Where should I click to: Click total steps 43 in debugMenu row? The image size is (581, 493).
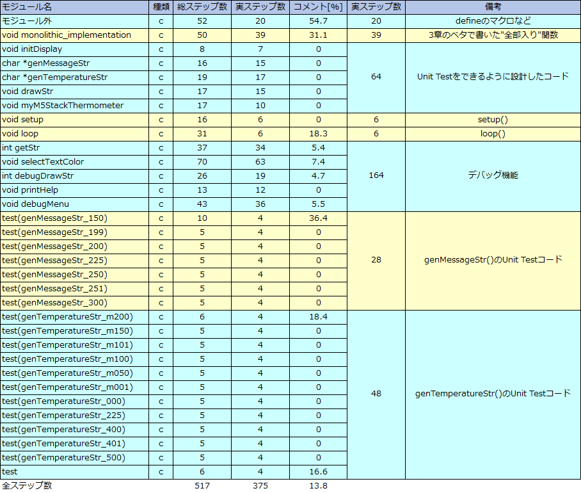pyautogui.click(x=202, y=204)
